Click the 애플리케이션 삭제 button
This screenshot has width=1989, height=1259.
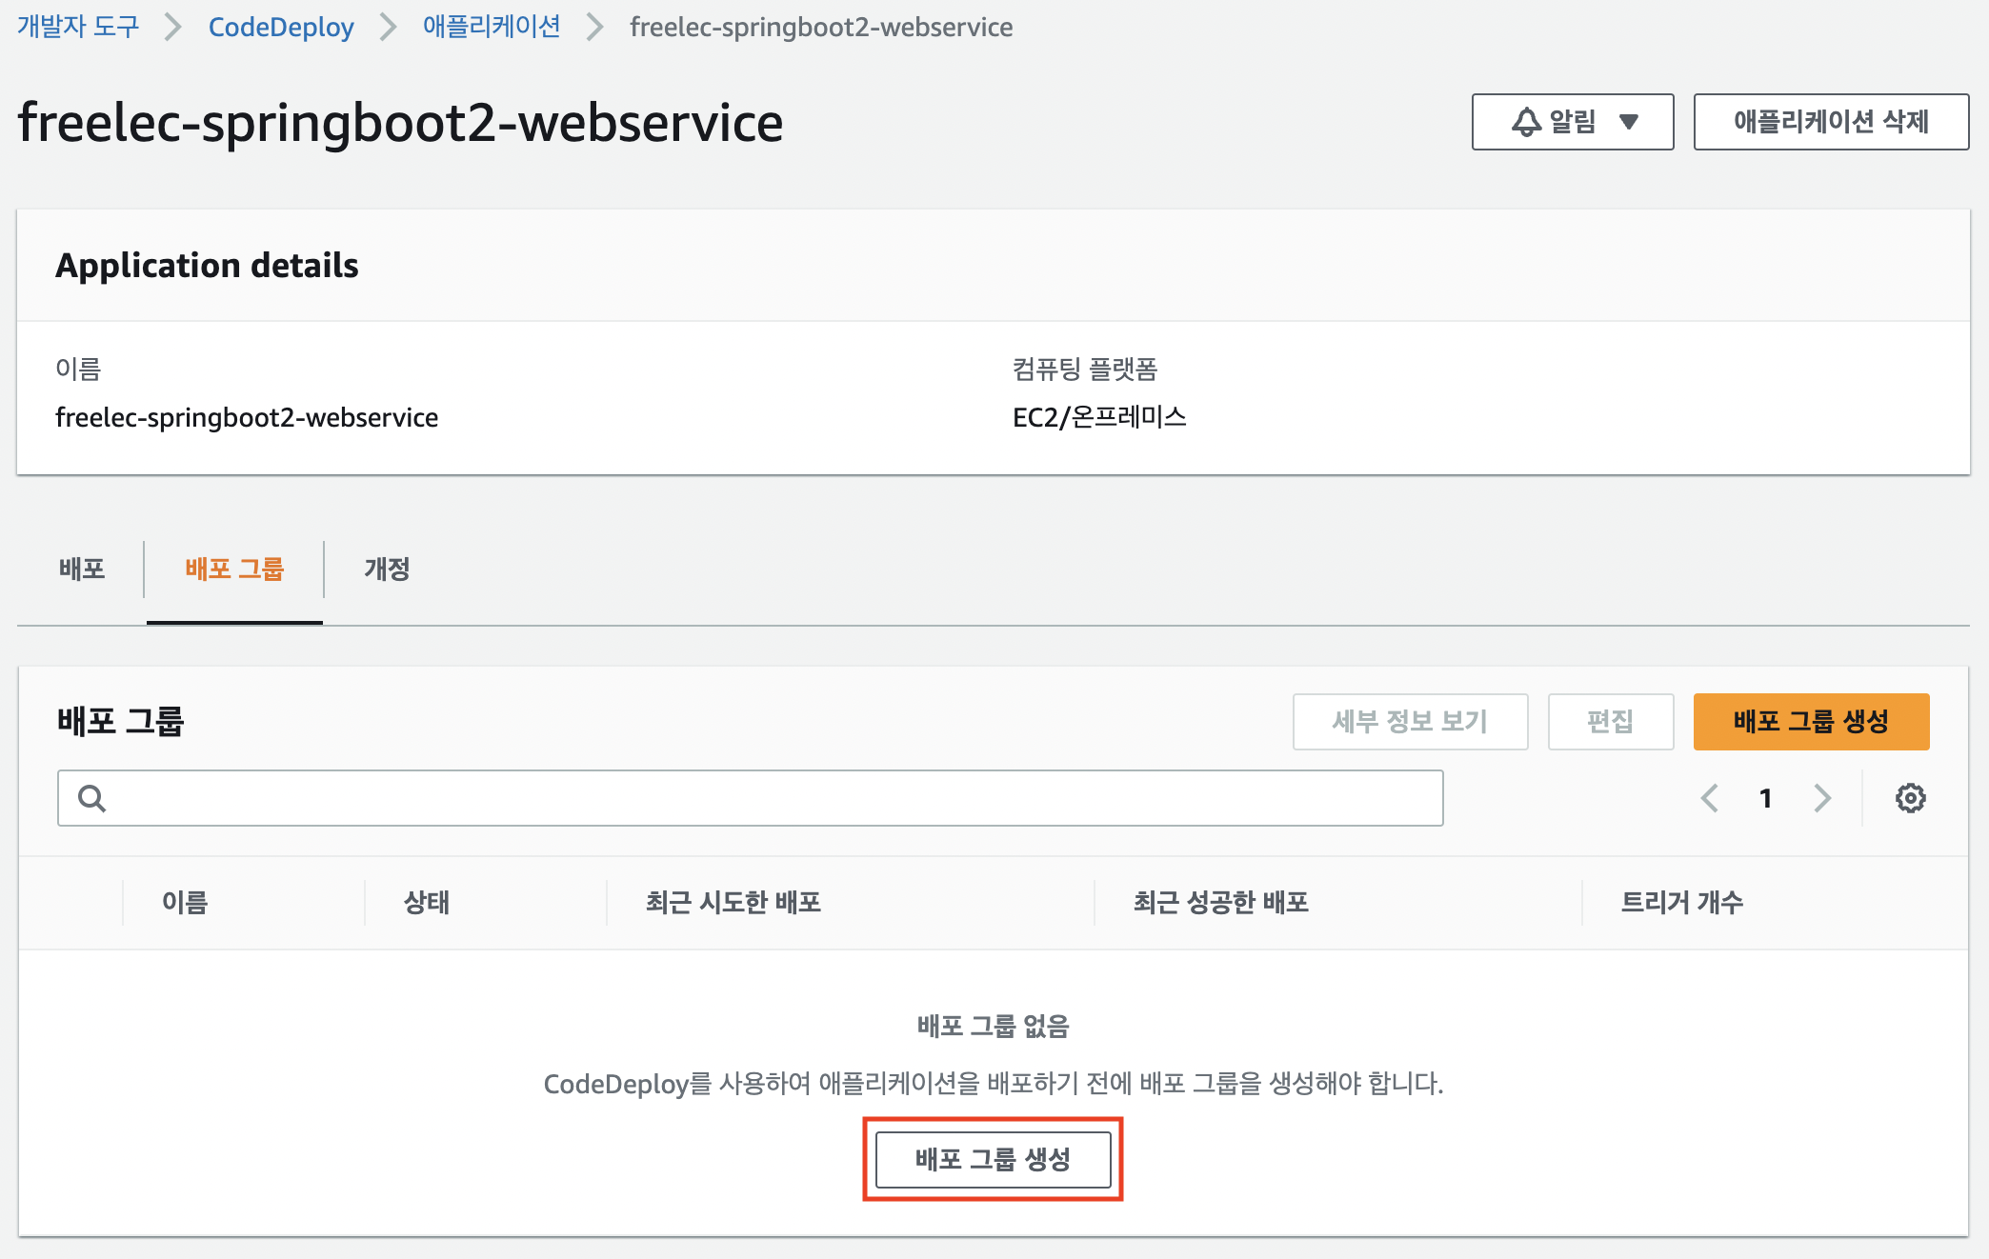1831,122
